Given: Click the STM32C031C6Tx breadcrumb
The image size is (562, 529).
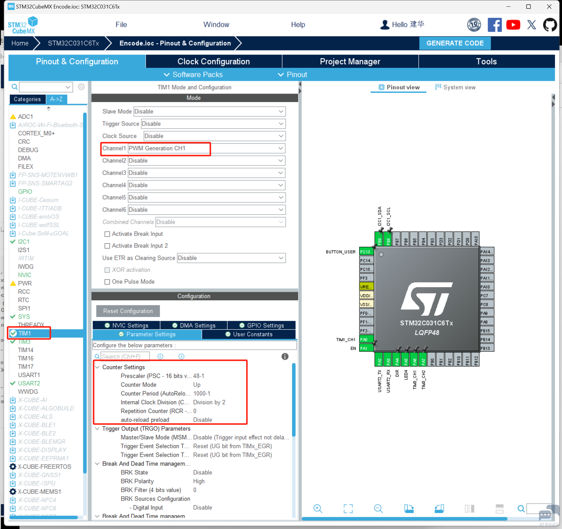Looking at the screenshot, I should (x=73, y=43).
